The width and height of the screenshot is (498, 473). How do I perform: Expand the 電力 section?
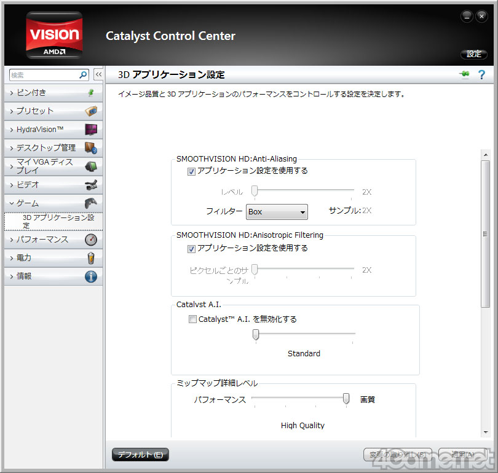[x=53, y=258]
